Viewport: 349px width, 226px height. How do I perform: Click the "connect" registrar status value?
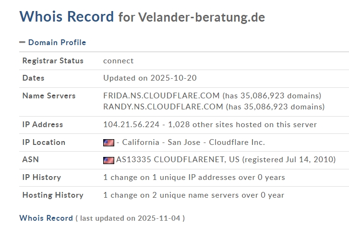pyautogui.click(x=119, y=61)
